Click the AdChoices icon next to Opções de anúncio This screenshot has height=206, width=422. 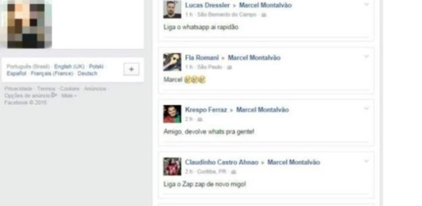coord(54,95)
